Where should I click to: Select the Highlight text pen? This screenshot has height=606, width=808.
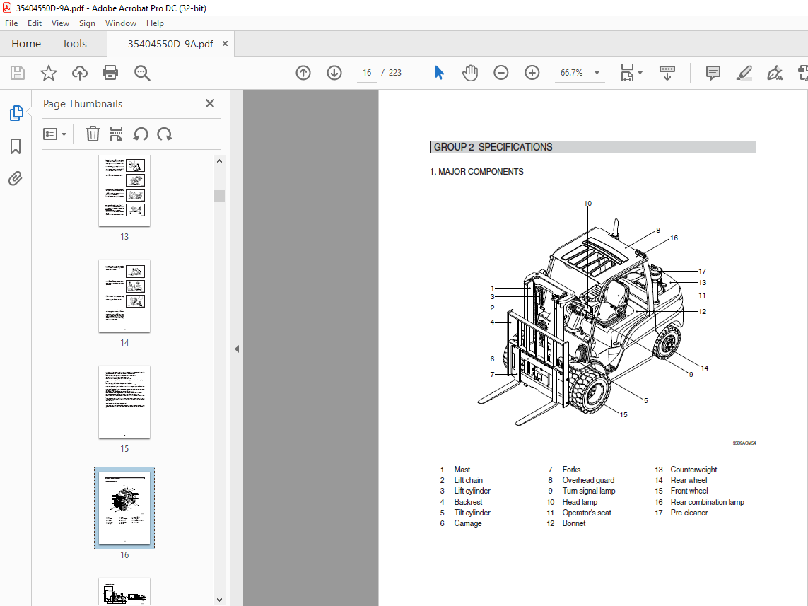click(x=744, y=73)
